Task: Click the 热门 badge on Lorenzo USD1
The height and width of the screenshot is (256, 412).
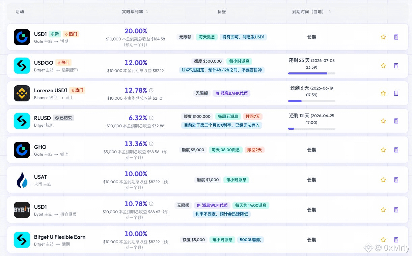Action: point(77,90)
